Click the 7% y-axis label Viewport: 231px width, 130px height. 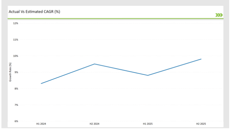tap(16, 105)
